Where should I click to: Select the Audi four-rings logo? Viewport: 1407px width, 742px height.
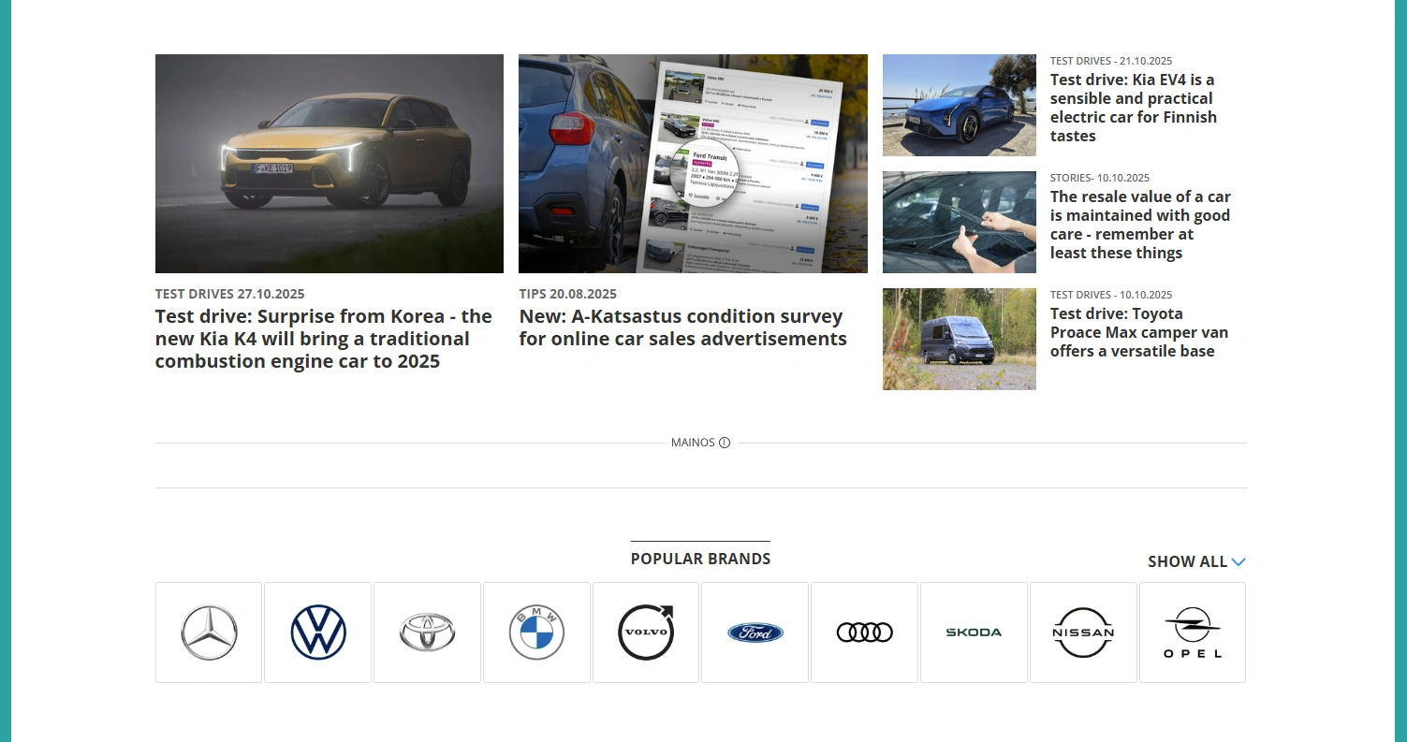[864, 633]
